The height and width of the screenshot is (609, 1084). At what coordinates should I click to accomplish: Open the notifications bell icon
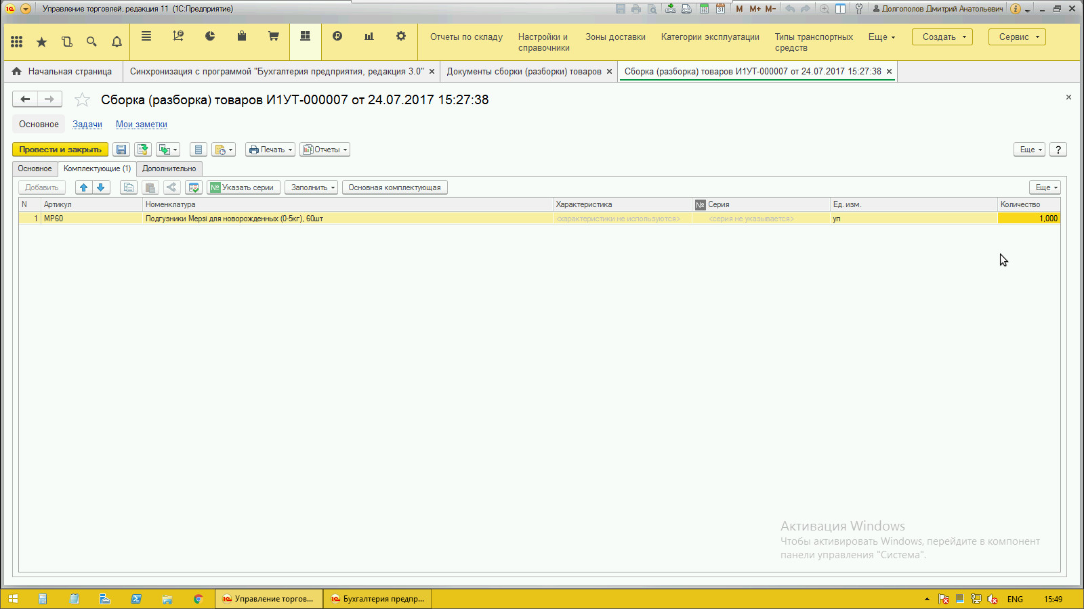[117, 42]
